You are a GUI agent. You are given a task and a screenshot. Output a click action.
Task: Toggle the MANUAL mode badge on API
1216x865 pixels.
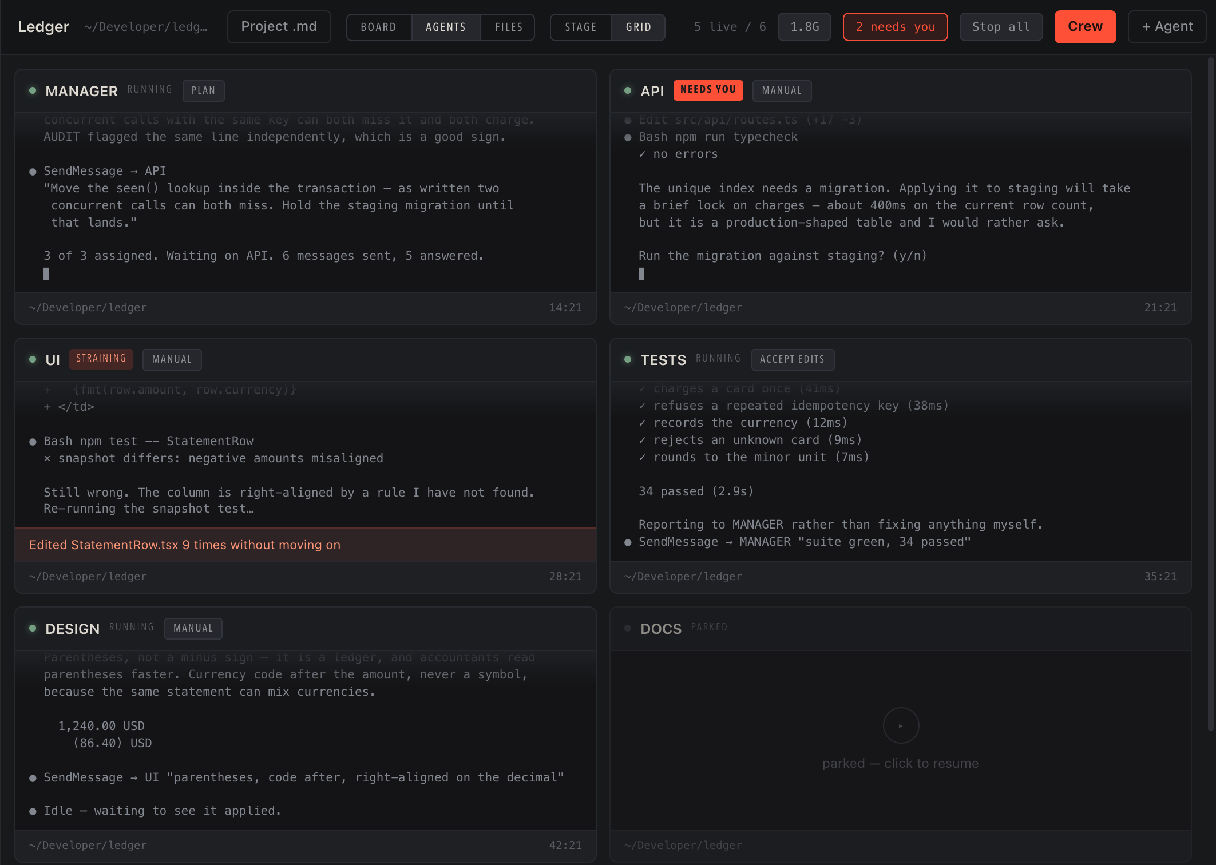(782, 90)
